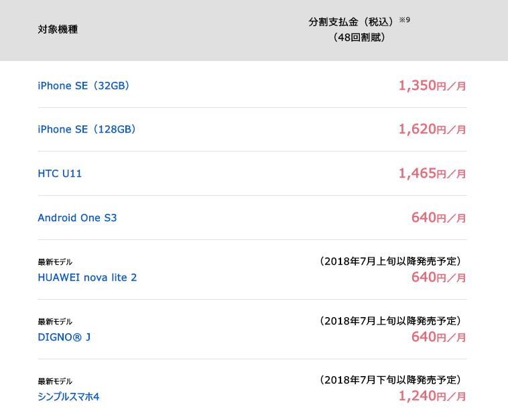Click the ※9 footnote marker

click(x=404, y=20)
